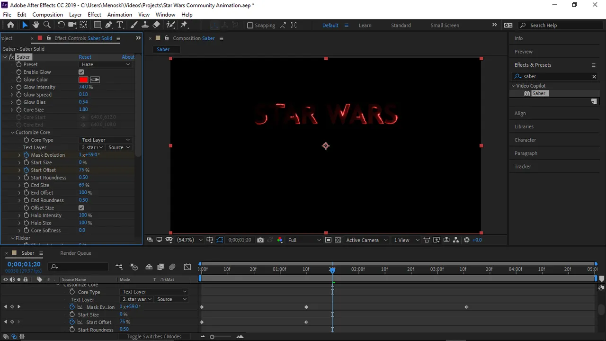The height and width of the screenshot is (341, 606).
Task: Enable Draft 3D in the timeline
Action: coord(134,267)
